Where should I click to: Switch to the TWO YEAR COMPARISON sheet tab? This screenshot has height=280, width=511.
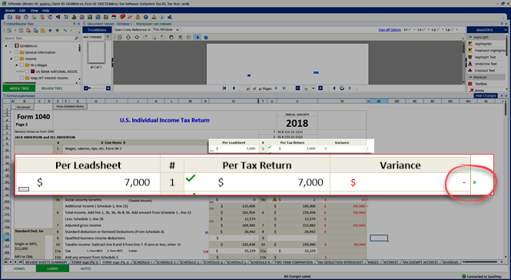tap(294, 262)
